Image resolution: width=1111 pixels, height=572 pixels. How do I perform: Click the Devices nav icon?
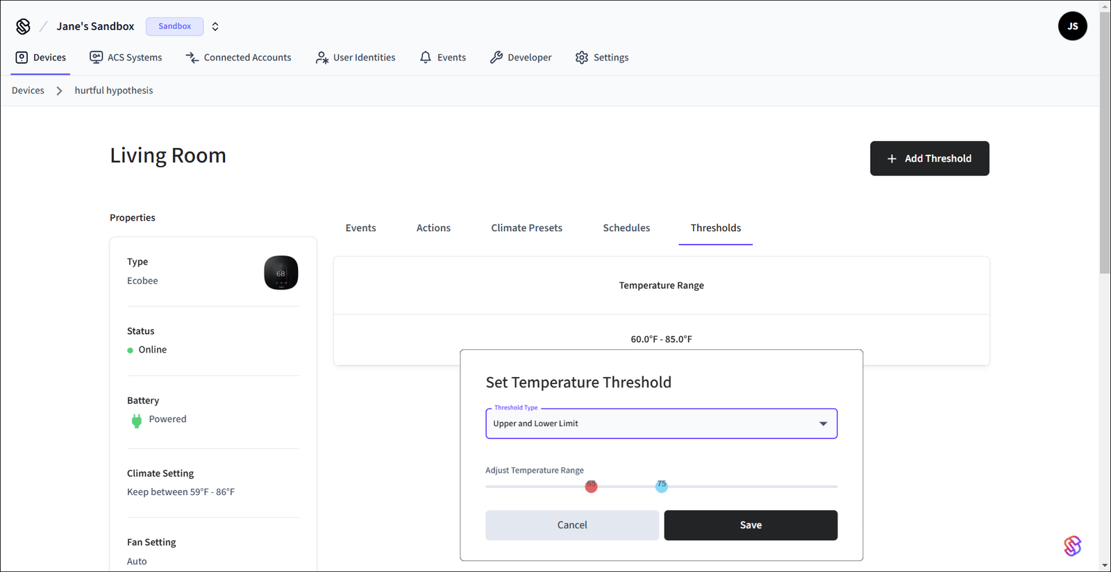[22, 58]
